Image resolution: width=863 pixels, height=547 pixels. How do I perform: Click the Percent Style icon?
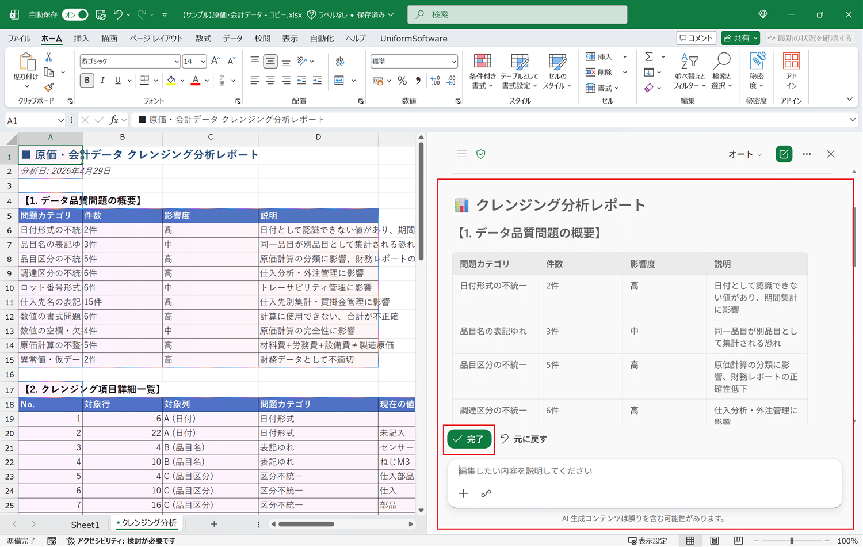402,81
